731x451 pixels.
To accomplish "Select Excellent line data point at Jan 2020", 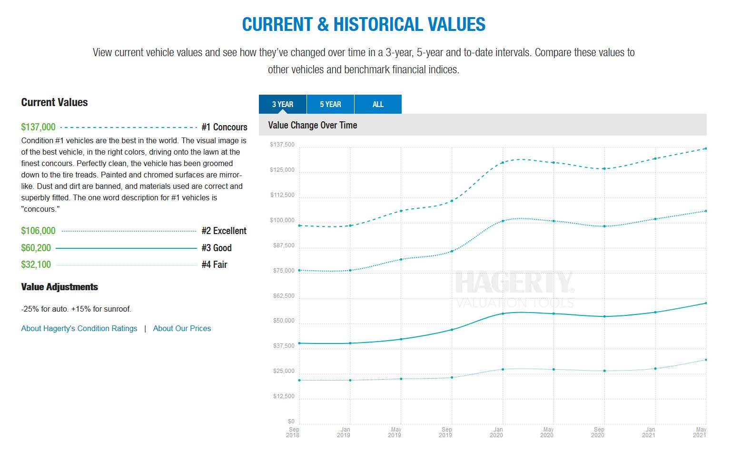I will click(x=503, y=221).
